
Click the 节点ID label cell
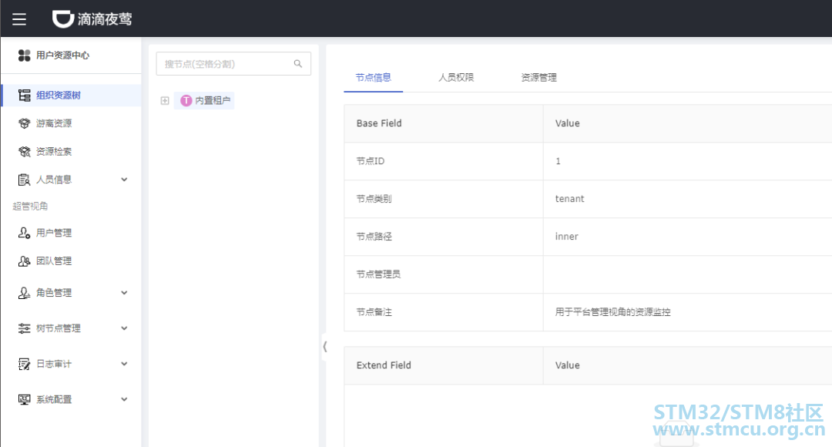(444, 161)
